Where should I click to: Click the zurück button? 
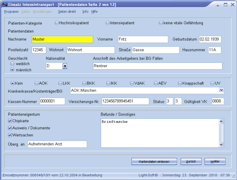(191, 162)
